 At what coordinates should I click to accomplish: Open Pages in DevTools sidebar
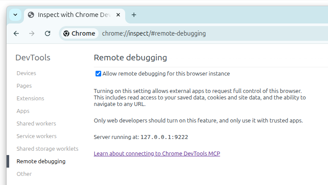tap(24, 86)
